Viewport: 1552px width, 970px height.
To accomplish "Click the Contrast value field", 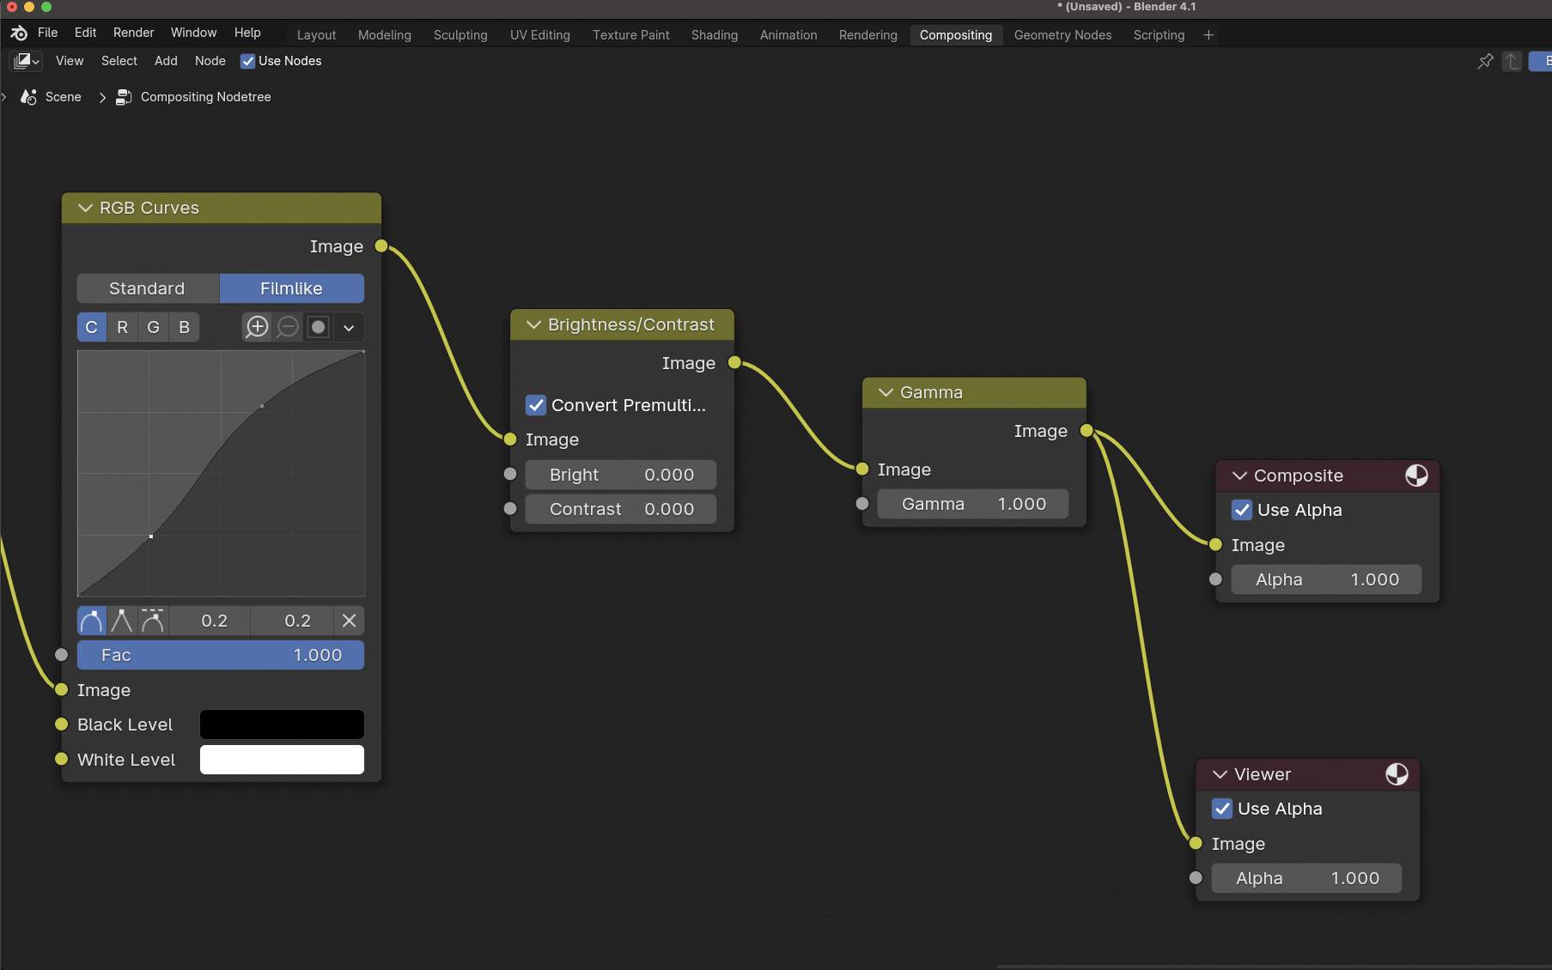I will click(621, 509).
